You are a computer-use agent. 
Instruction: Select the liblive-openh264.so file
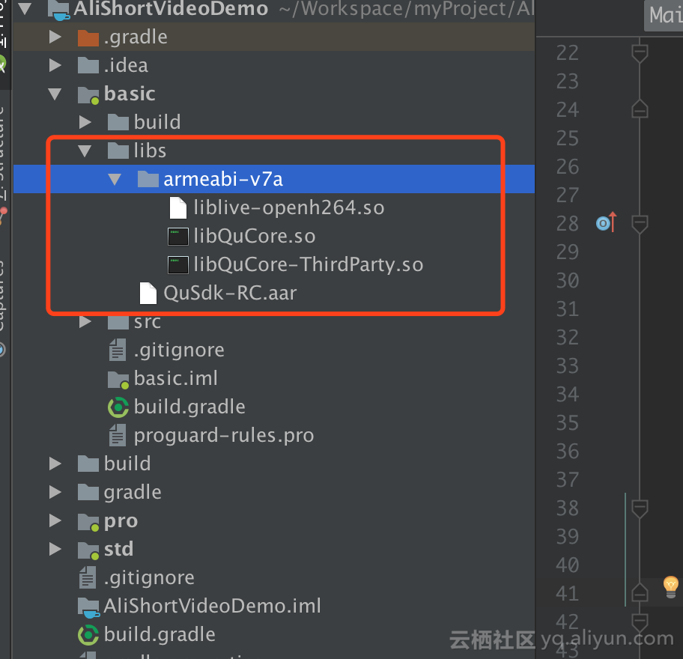click(x=289, y=207)
